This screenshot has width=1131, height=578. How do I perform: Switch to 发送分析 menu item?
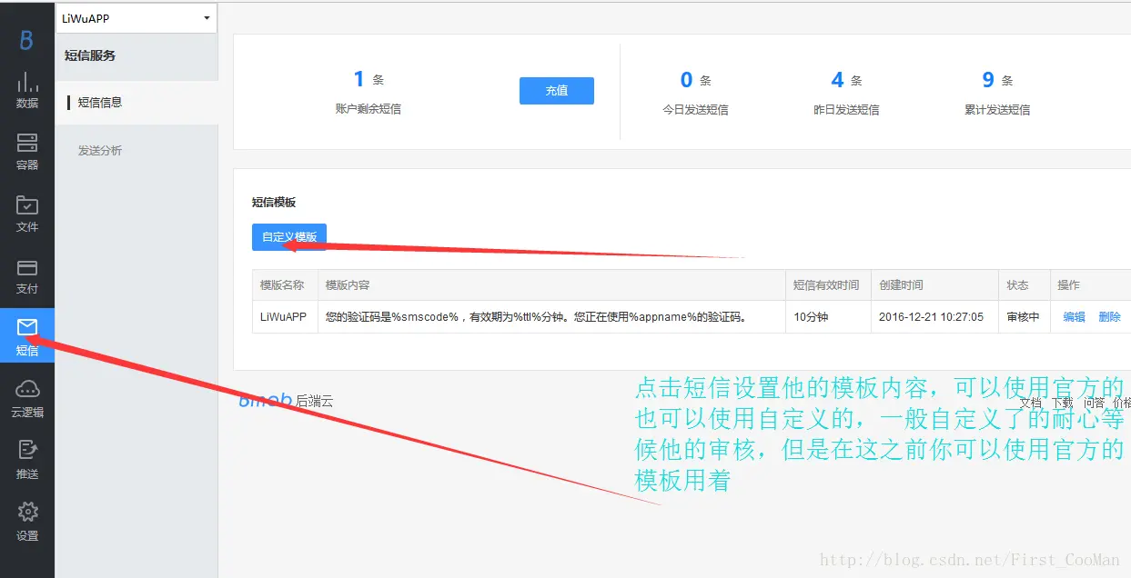coord(100,151)
